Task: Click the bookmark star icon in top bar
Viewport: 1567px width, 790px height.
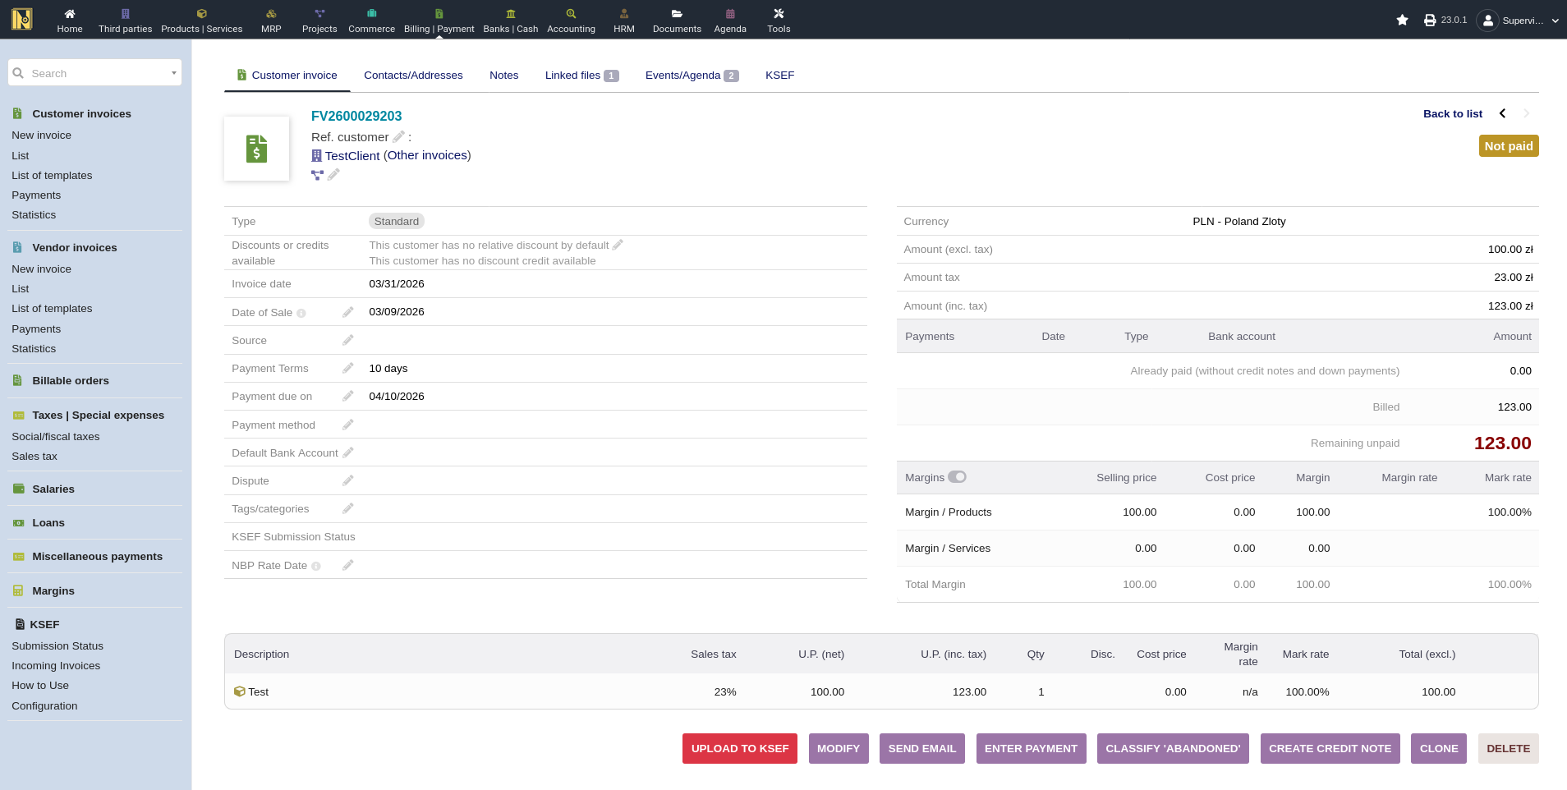Action: pos(1402,20)
